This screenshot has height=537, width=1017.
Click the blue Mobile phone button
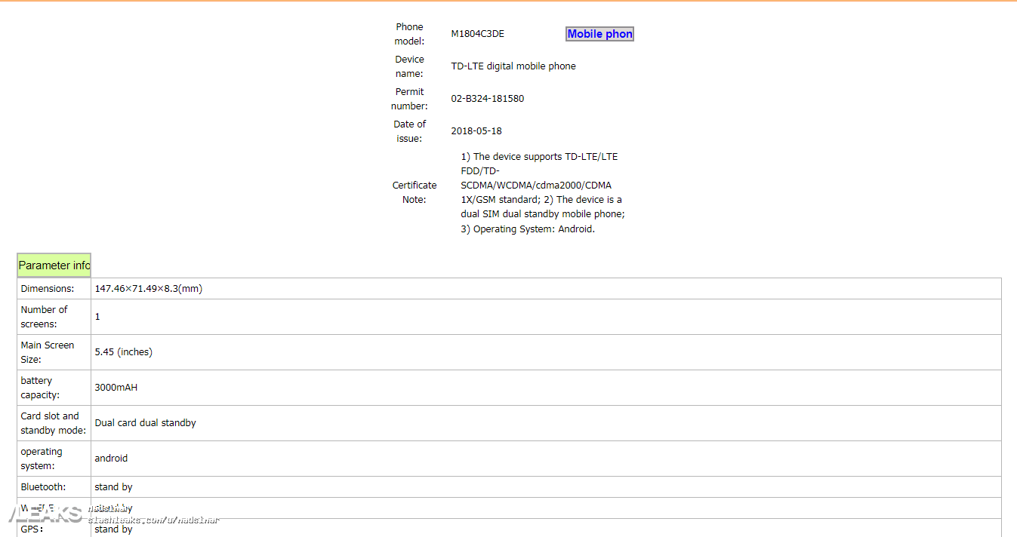pyautogui.click(x=599, y=34)
